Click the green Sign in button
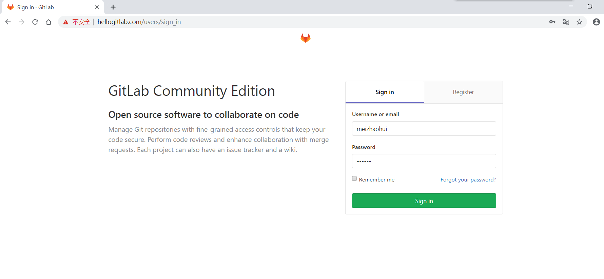Viewport: 604px width, 279px height. click(x=424, y=201)
